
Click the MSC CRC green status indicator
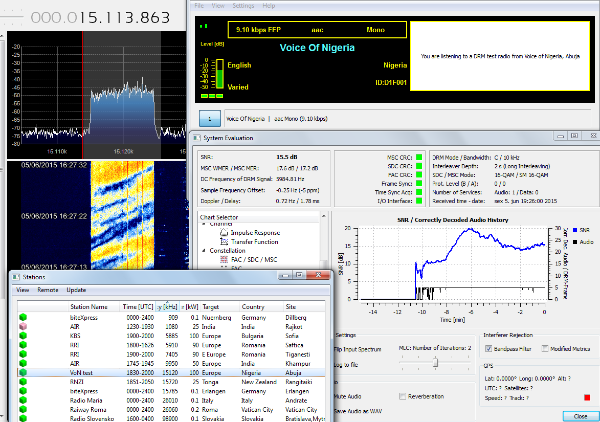pyautogui.click(x=419, y=157)
